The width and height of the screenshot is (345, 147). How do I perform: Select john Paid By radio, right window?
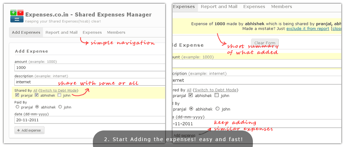point(217,109)
